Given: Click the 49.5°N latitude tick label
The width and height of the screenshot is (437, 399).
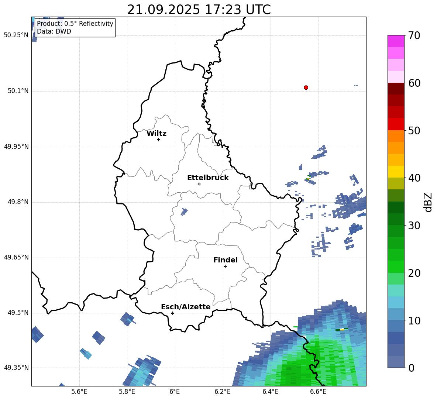Looking at the screenshot, I should pyautogui.click(x=18, y=313).
